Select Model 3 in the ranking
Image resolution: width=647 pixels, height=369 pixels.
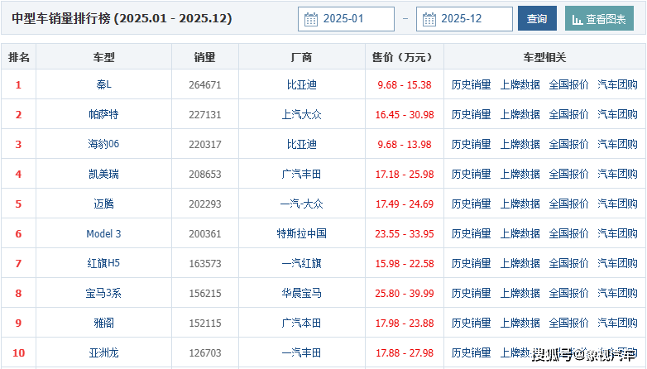point(103,233)
